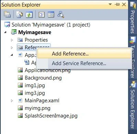
Task: Click the References folder icon
Action: [20, 47]
